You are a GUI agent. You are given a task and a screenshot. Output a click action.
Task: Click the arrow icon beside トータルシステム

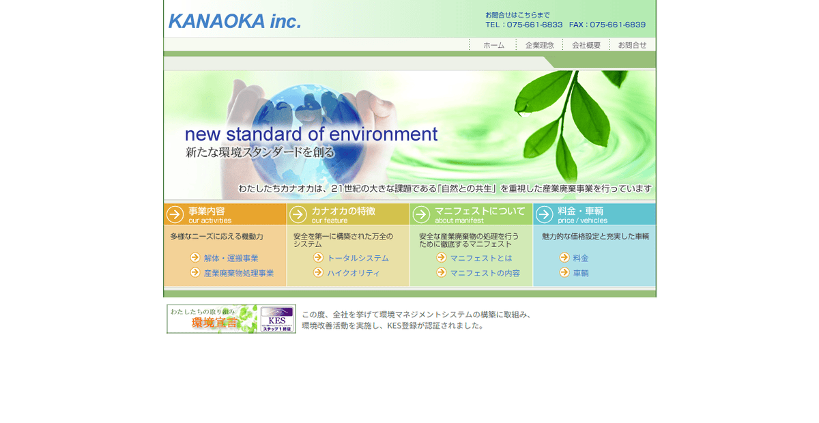click(x=318, y=258)
